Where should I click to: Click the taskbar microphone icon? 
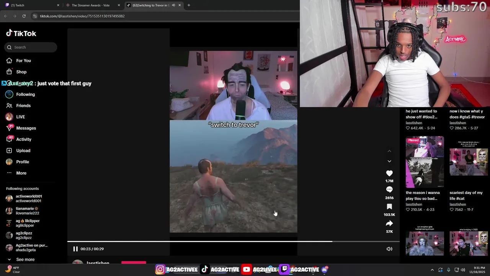pyautogui.click(x=449, y=270)
